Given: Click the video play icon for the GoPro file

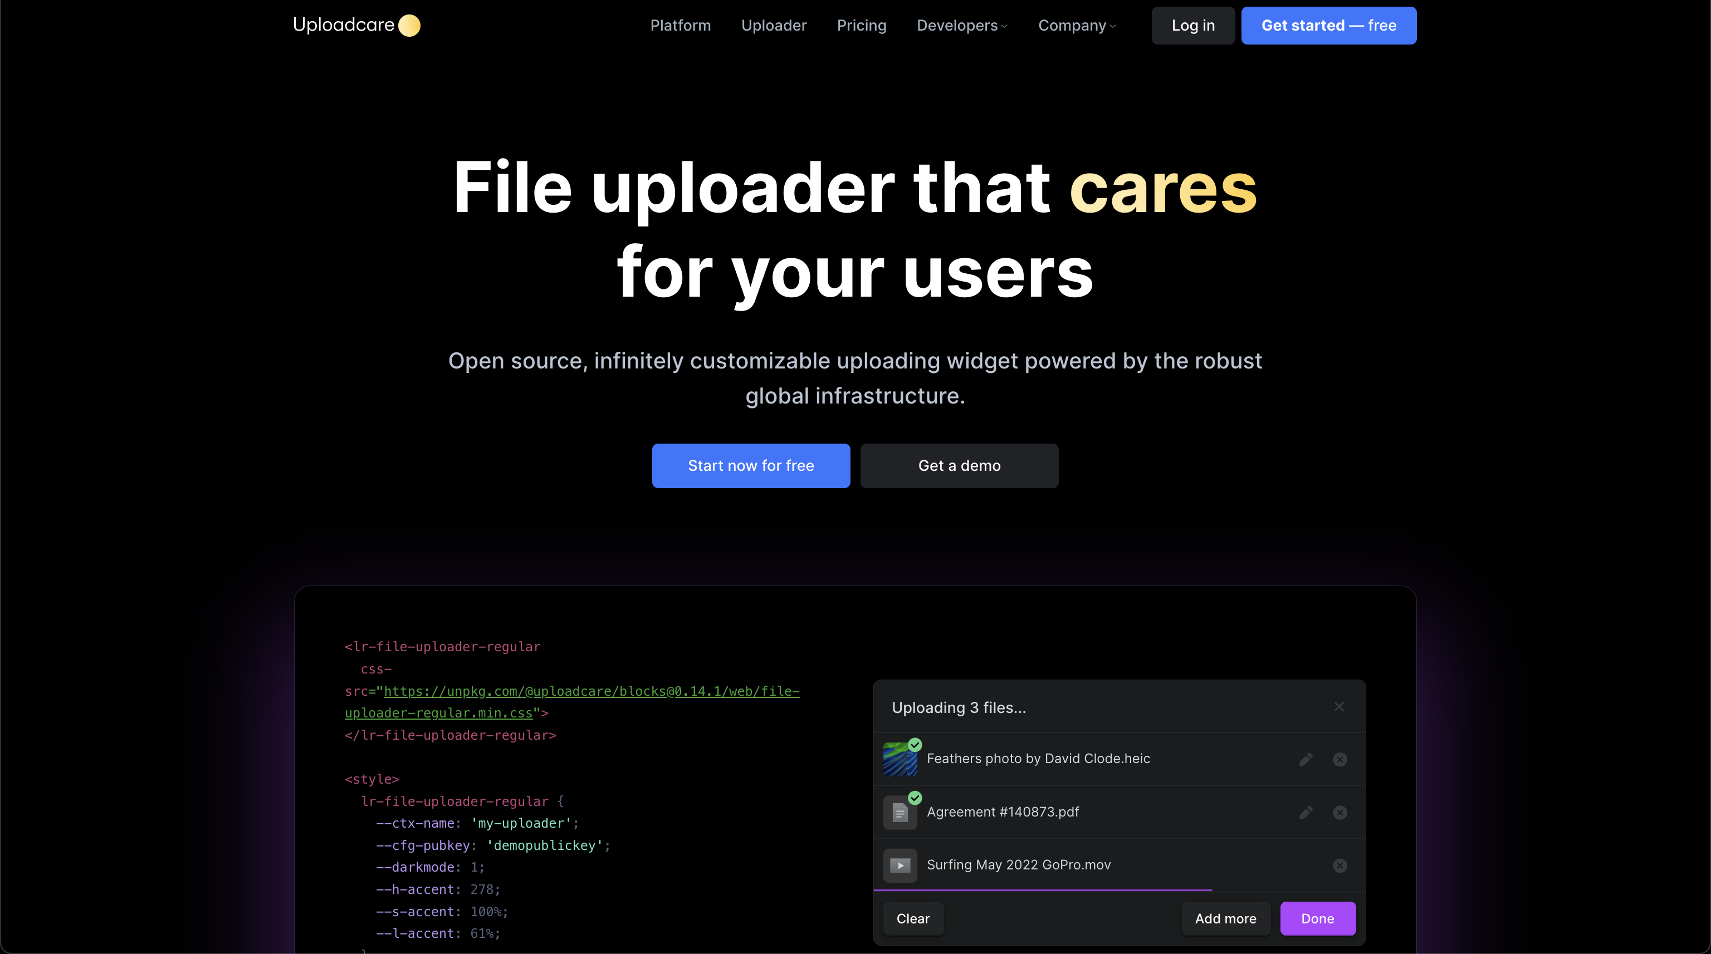Looking at the screenshot, I should 900,866.
